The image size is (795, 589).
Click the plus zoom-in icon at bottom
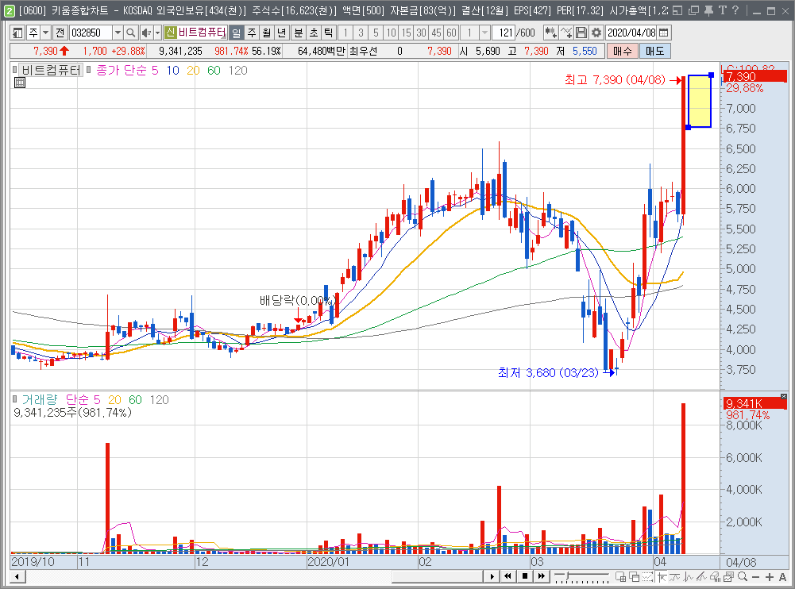pos(769,577)
